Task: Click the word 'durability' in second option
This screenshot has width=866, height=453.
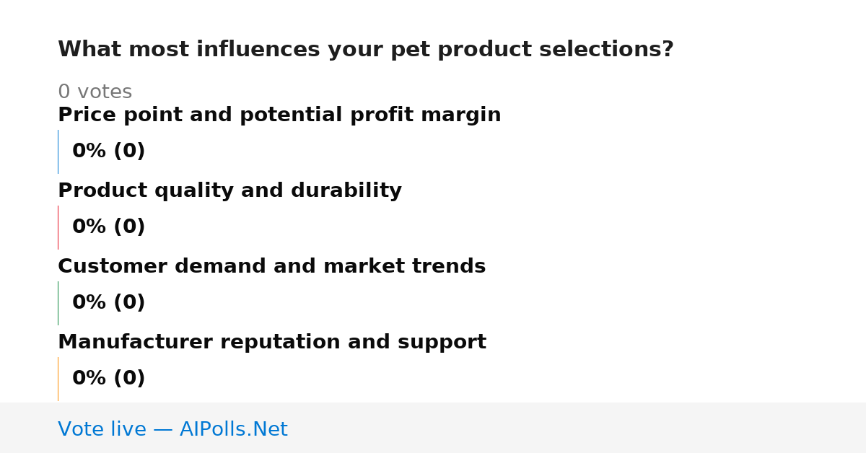Action: click(x=345, y=191)
